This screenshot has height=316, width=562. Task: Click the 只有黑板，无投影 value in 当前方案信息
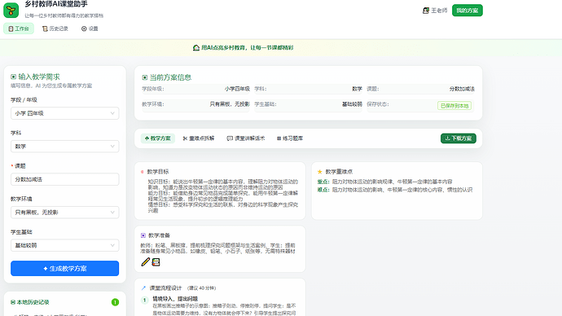(230, 104)
